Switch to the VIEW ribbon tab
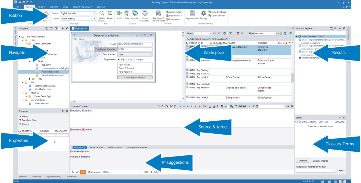 [x=65, y=6]
